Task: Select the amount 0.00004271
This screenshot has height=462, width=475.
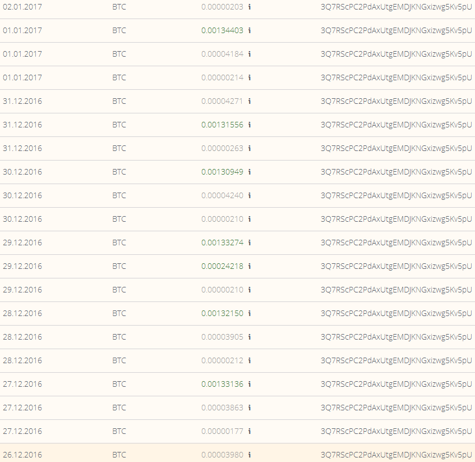Action: (222, 101)
